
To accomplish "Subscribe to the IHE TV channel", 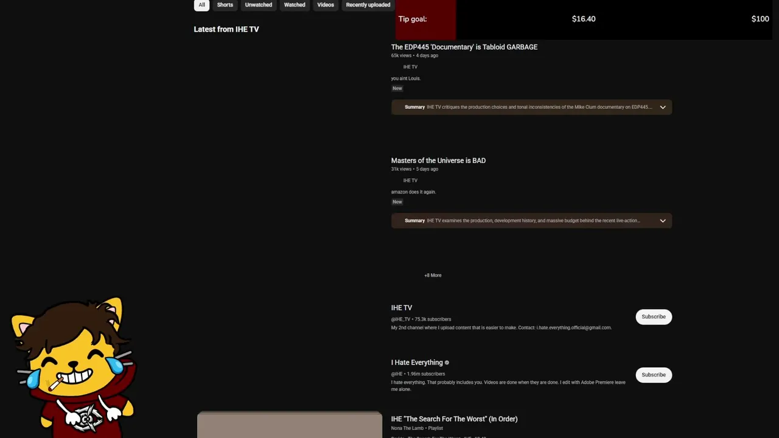I will pyautogui.click(x=654, y=316).
